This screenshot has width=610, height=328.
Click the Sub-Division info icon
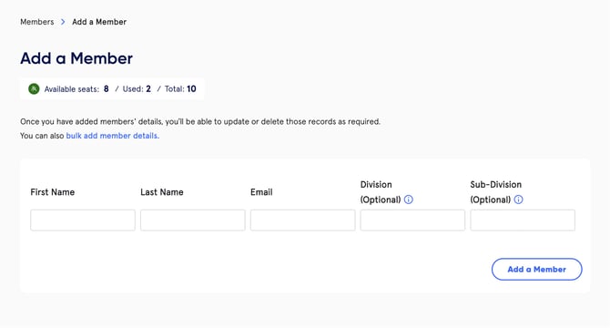pos(519,200)
